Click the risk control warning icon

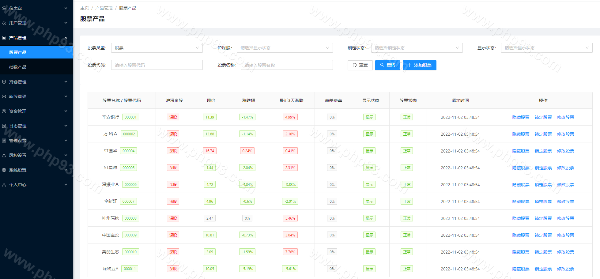point(4,155)
